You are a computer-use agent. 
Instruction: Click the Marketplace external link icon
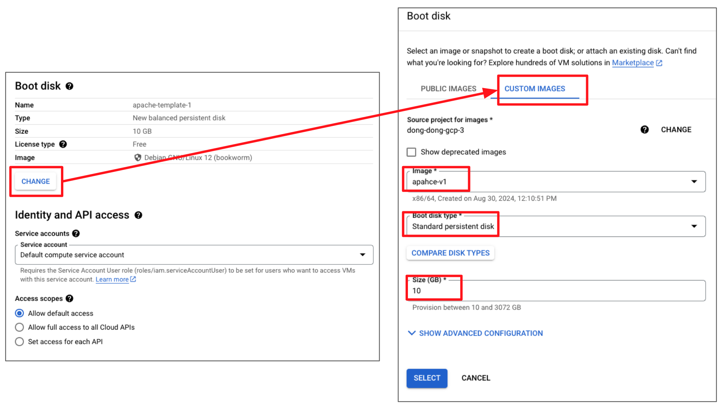pos(659,63)
